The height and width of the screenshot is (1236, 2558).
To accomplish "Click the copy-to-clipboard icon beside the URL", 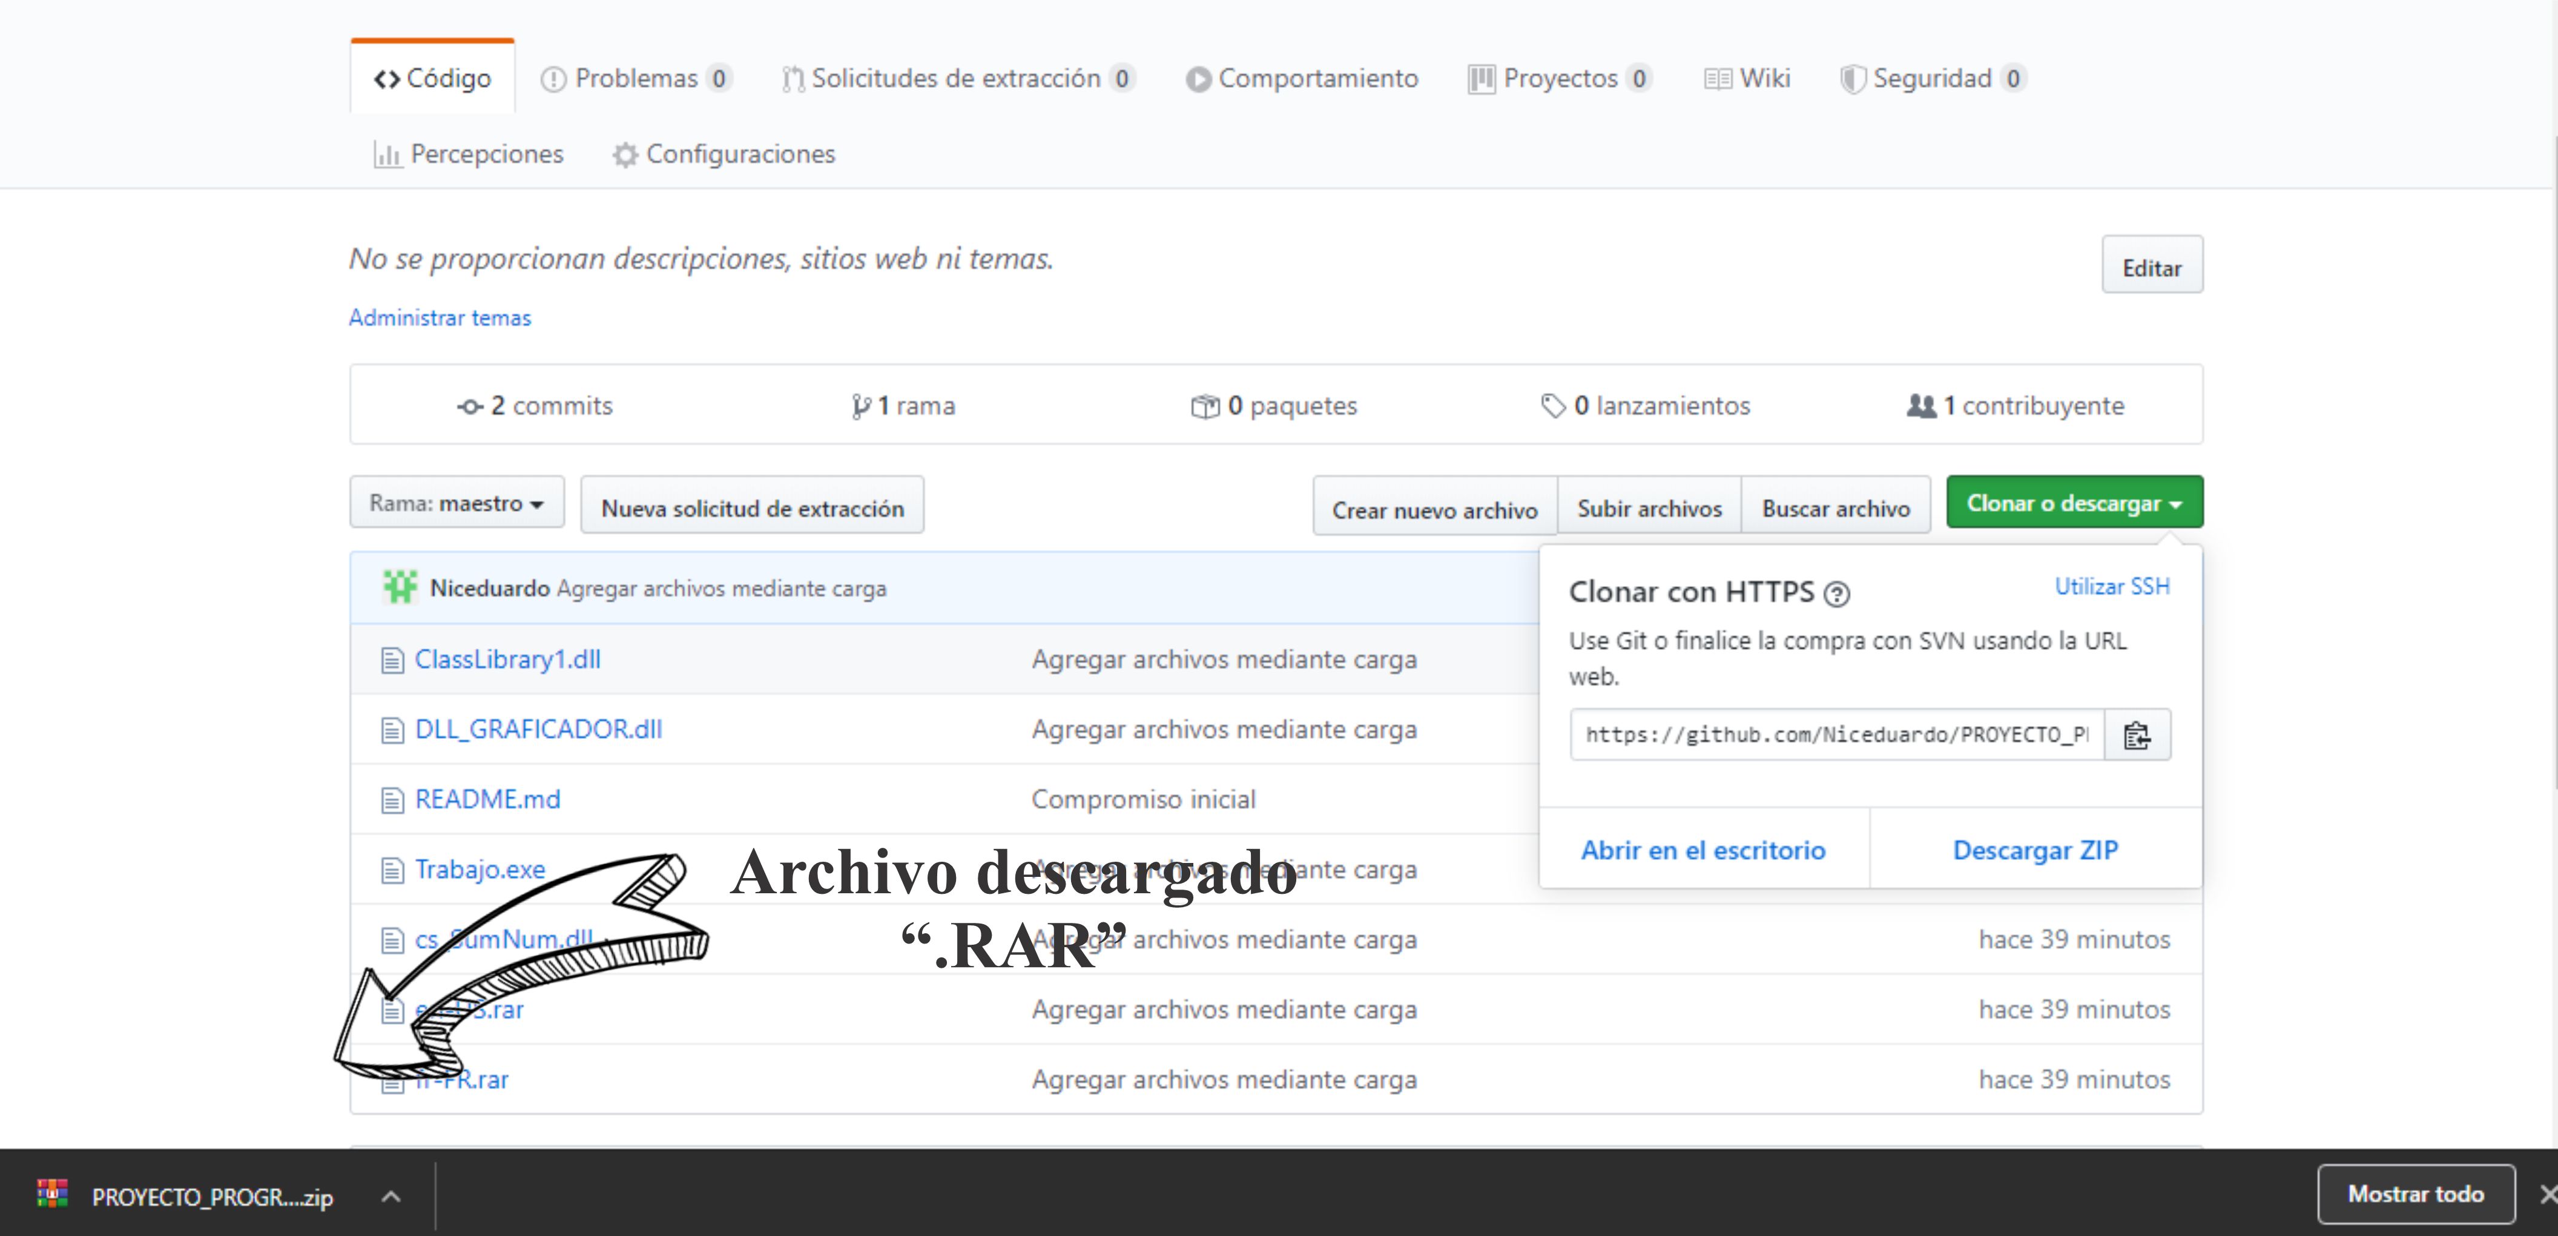I will click(2137, 734).
